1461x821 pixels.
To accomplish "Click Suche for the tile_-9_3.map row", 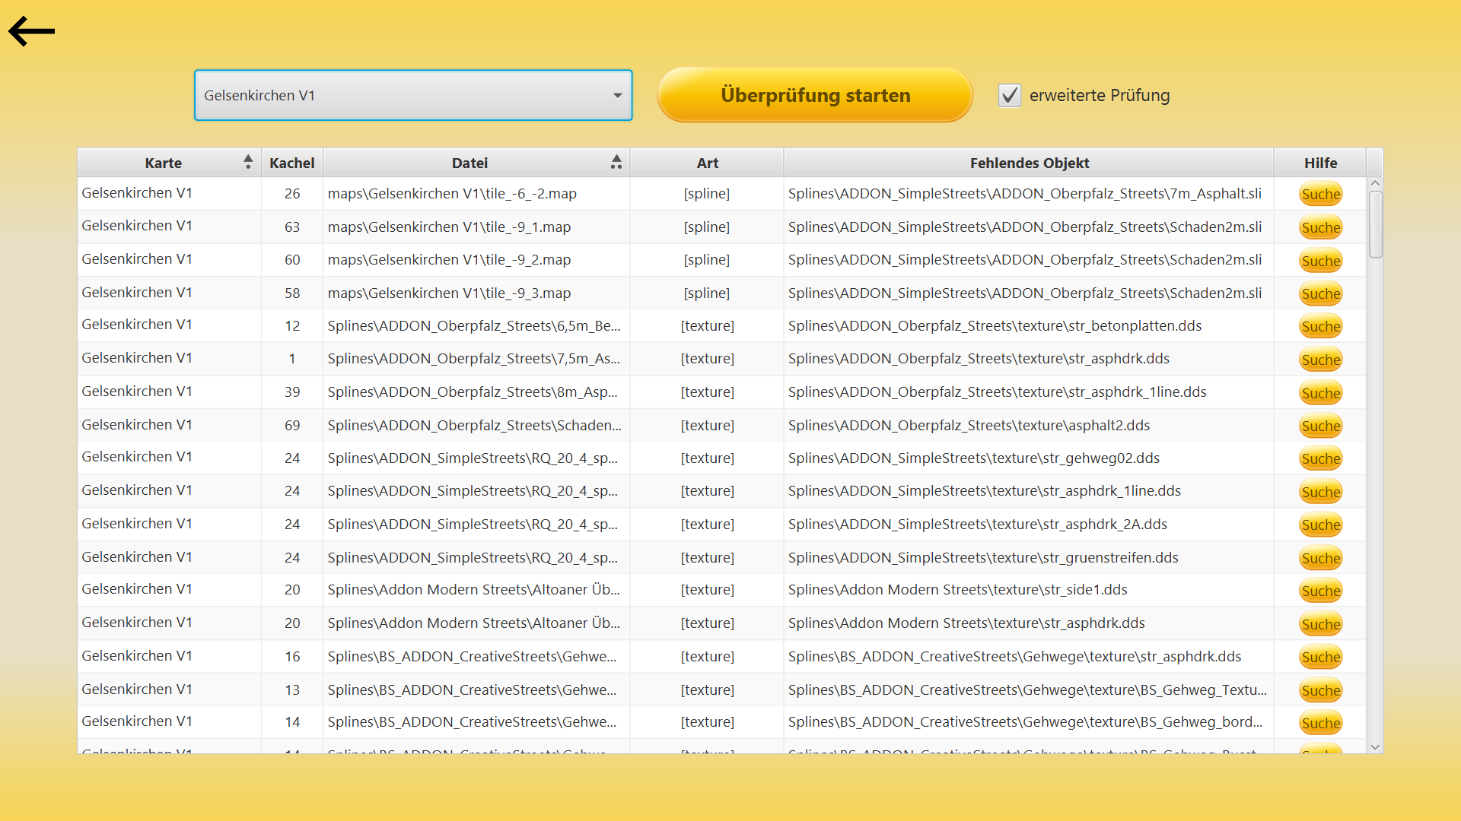I will tap(1320, 294).
